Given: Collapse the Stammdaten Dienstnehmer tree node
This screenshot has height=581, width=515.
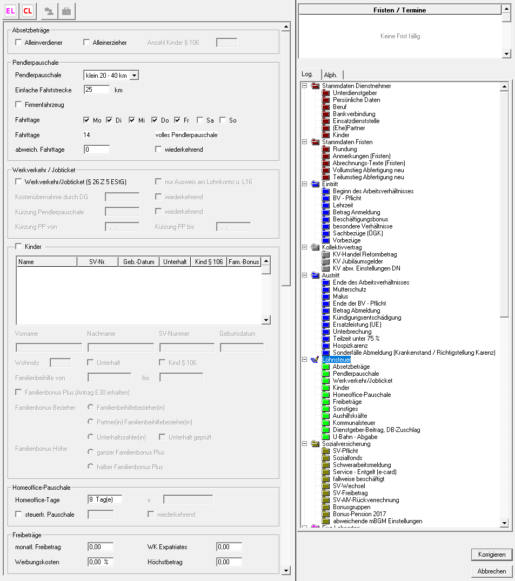Looking at the screenshot, I should coord(304,86).
